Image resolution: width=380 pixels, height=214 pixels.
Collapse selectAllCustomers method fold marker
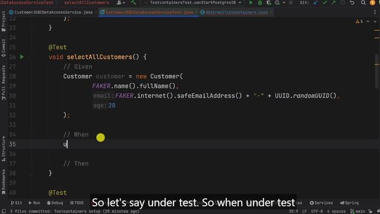(x=31, y=57)
